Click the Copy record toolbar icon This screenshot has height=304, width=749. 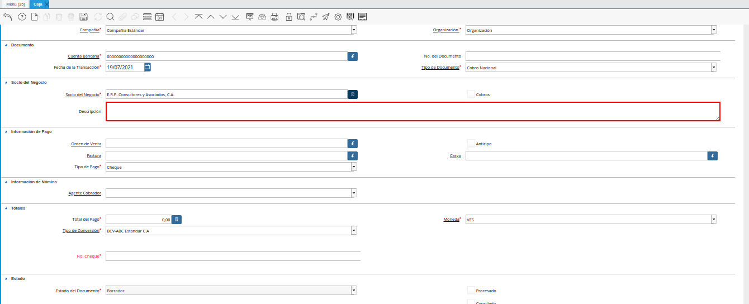[46, 17]
